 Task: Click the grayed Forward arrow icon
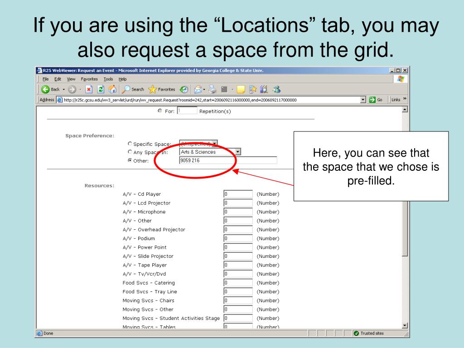[72, 89]
